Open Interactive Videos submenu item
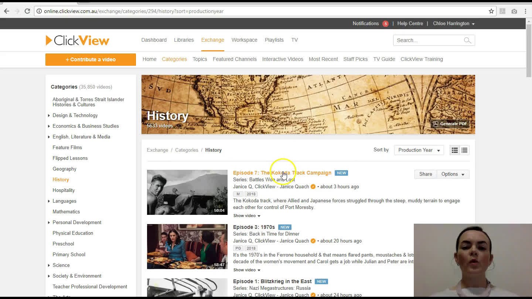532x299 pixels. 283,59
